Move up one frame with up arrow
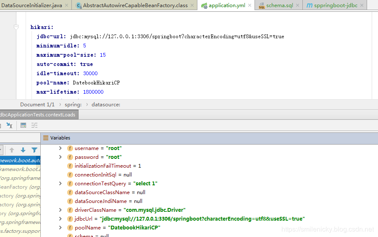The width and height of the screenshot is (378, 237). point(12,150)
